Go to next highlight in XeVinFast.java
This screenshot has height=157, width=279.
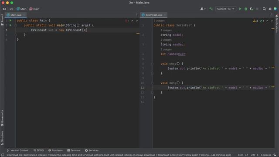272,21
